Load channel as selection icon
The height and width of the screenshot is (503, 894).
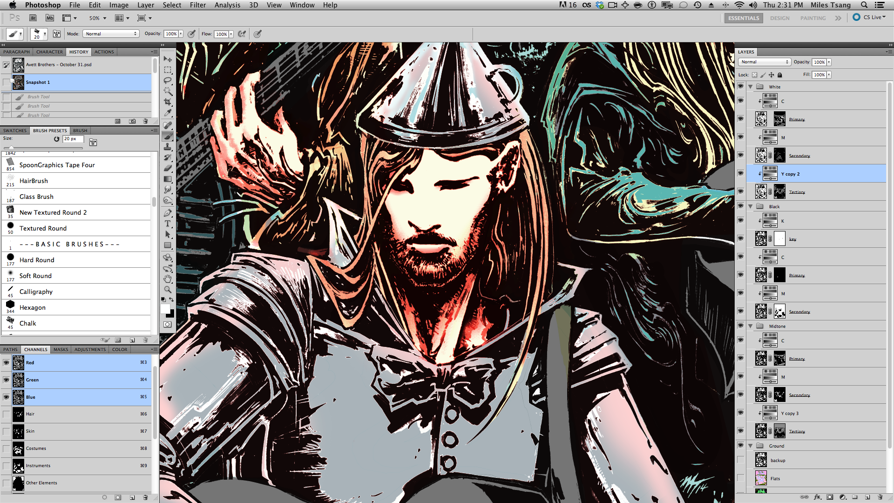[104, 497]
